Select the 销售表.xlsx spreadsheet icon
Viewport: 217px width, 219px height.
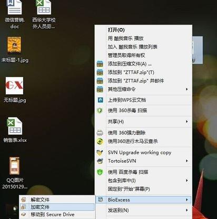pos(15,126)
